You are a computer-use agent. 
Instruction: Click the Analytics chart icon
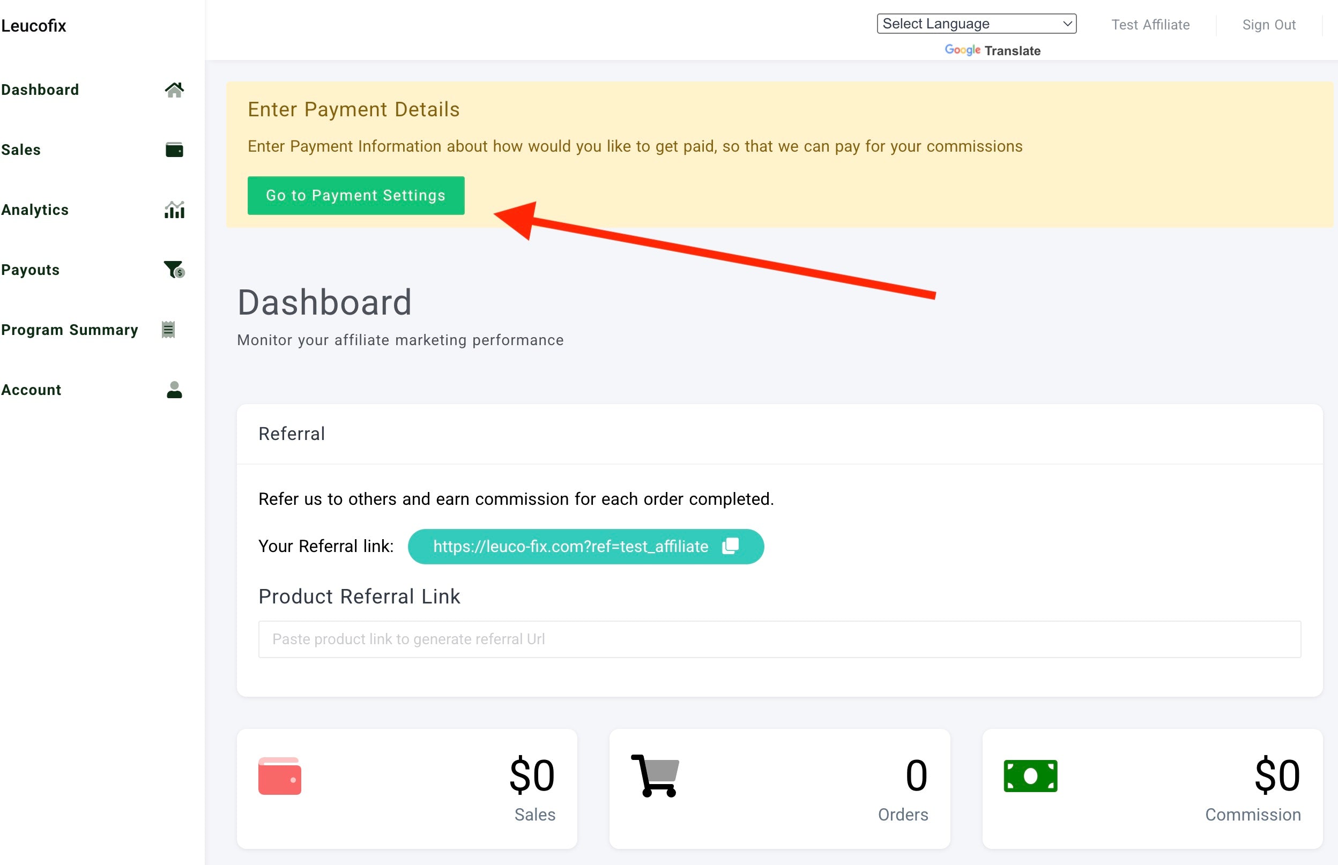pos(174,210)
